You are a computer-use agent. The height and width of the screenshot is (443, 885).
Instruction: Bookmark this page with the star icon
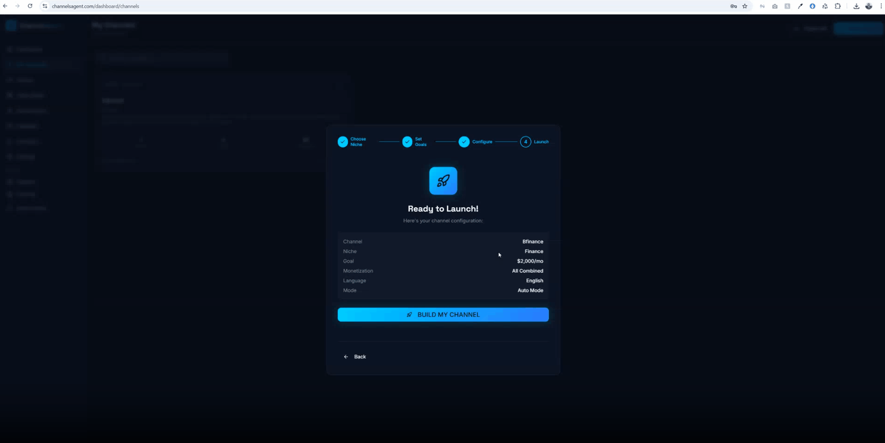745,6
